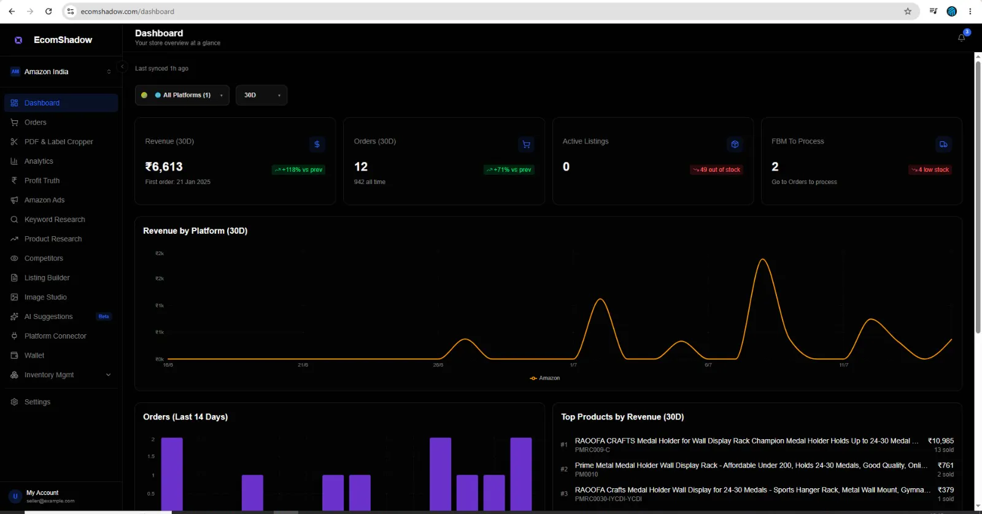Image resolution: width=982 pixels, height=514 pixels.
Task: Open Orders from the sidebar menu
Action: pyautogui.click(x=61, y=123)
